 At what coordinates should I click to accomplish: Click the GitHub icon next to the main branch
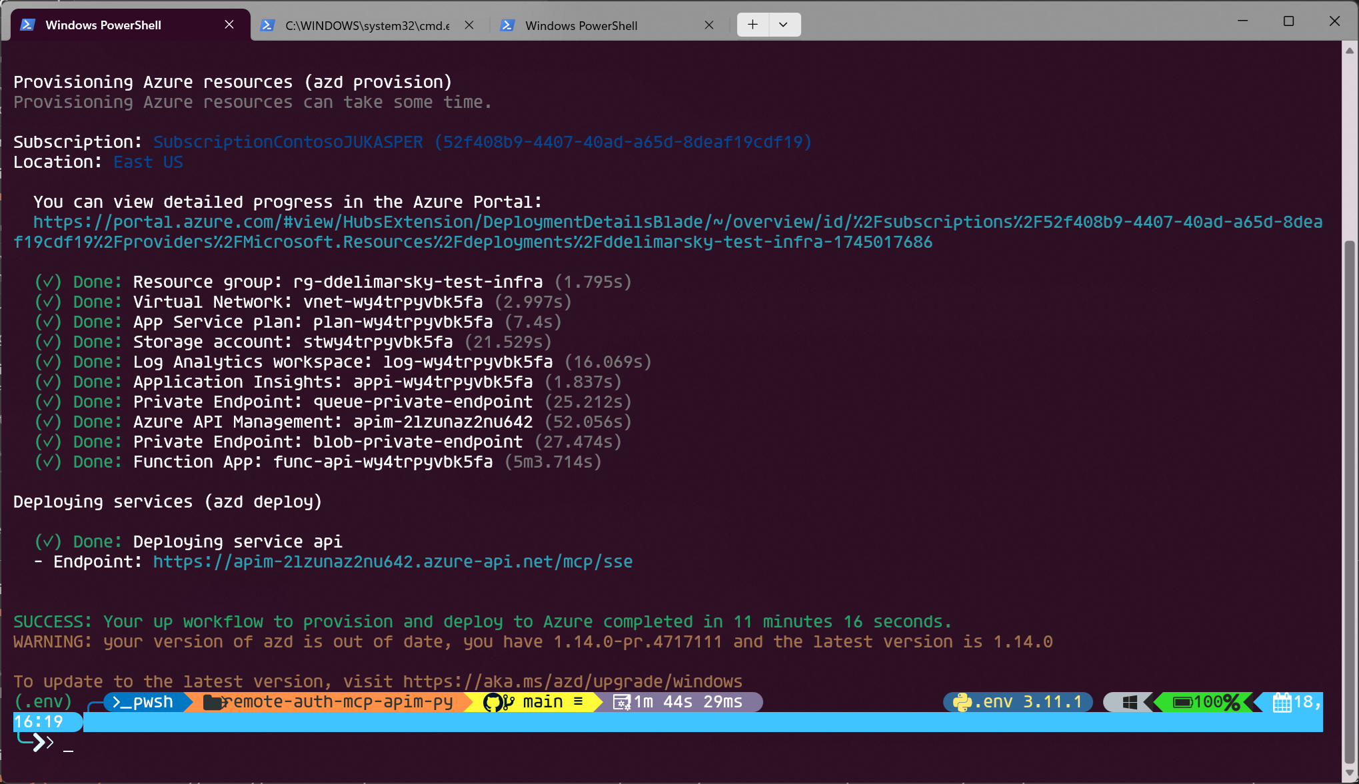494,702
